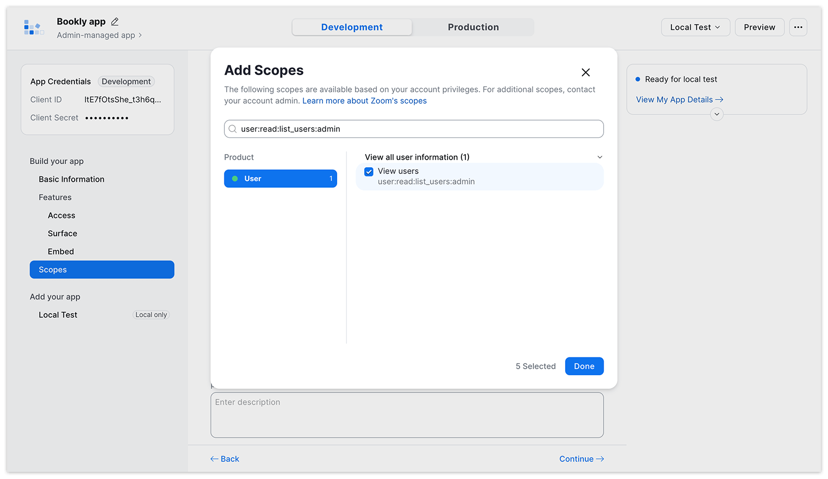Select the Development tab
Screen dimensions: 828x479
(x=352, y=27)
